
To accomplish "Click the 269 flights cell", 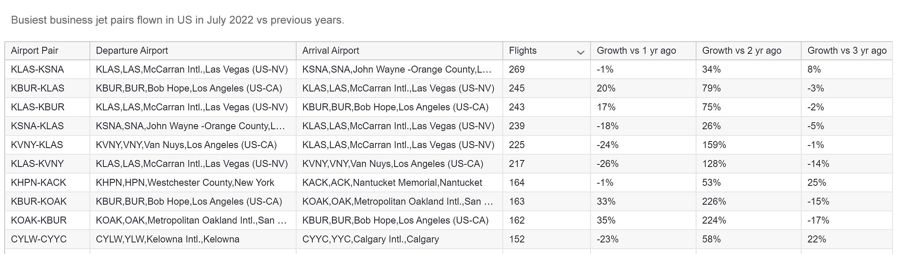I will (x=547, y=69).
